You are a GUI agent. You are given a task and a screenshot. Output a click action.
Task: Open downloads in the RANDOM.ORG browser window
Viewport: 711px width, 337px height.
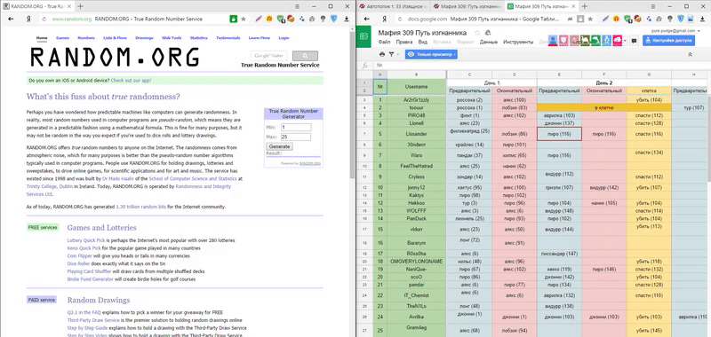pos(347,19)
